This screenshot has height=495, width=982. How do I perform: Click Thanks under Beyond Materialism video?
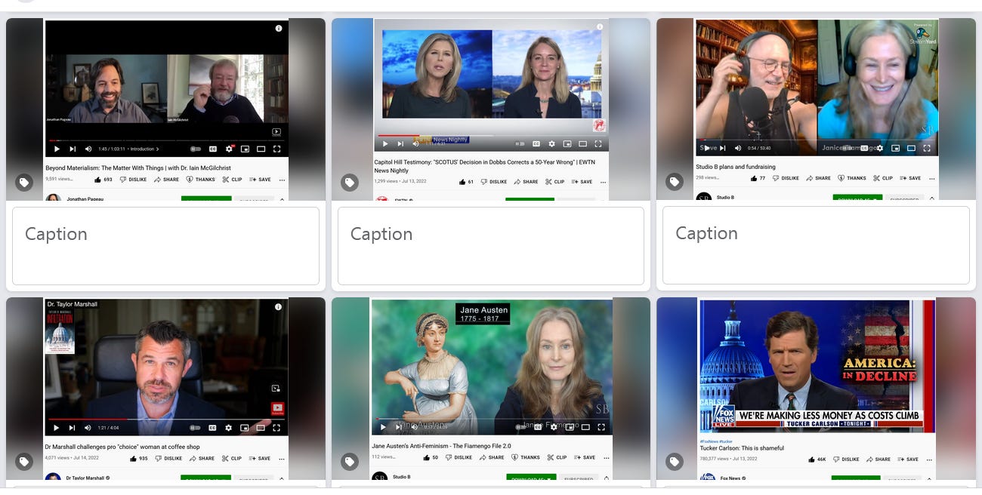[200, 180]
